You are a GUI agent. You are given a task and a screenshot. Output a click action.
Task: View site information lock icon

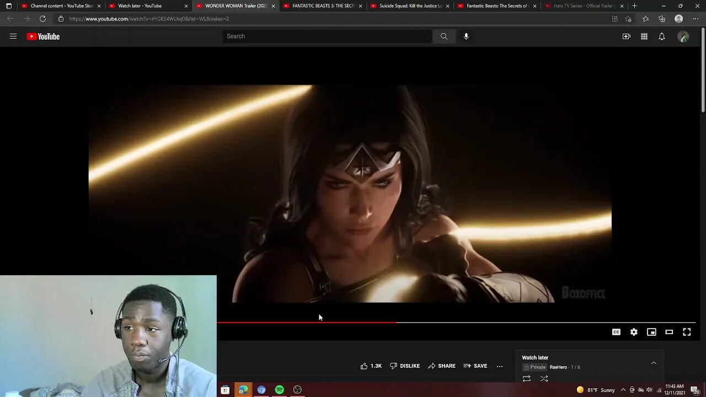pyautogui.click(x=61, y=19)
